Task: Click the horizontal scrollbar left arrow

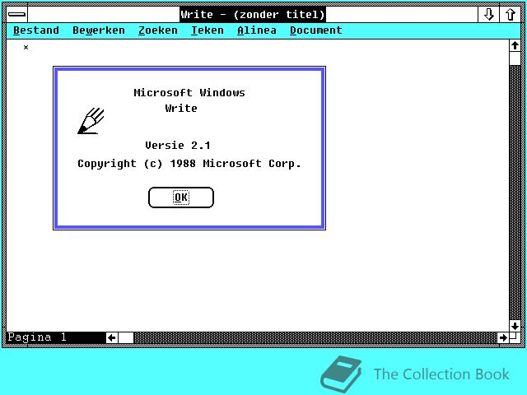Action: 112,337
